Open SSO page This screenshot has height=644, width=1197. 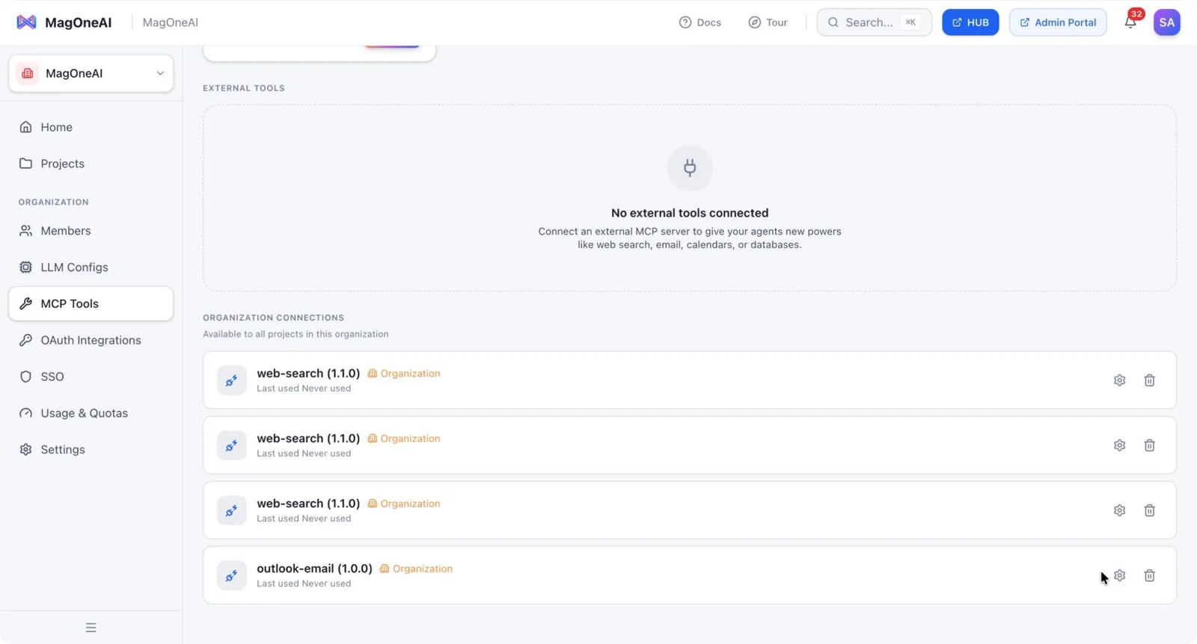tap(91, 377)
